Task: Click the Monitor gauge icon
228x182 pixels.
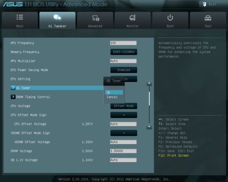Action: 132,17
